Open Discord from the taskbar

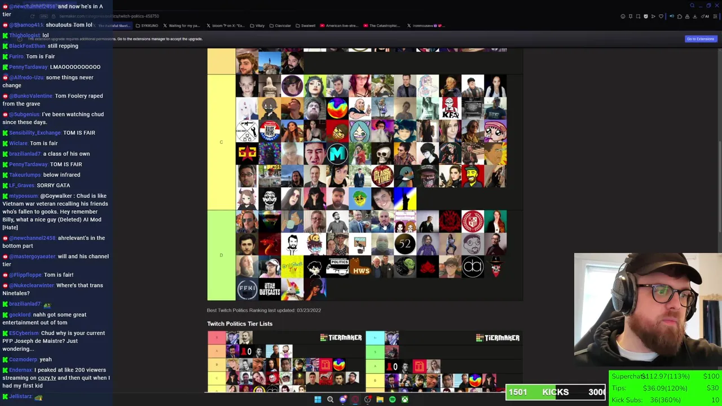tap(342, 399)
